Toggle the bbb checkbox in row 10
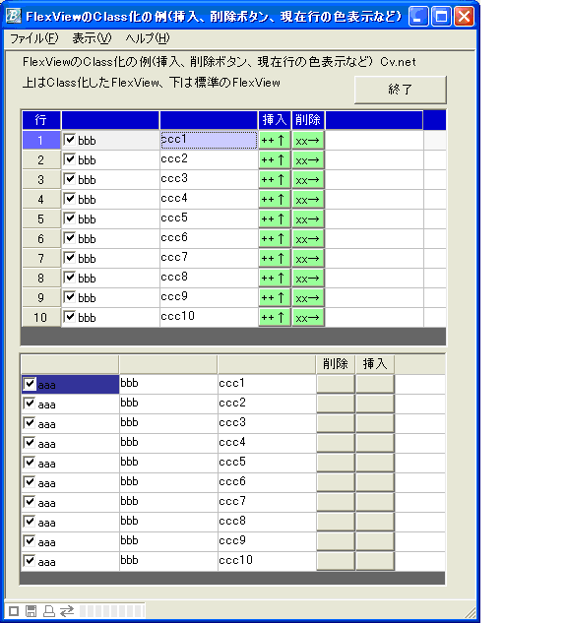The width and height of the screenshot is (567, 623). pyautogui.click(x=70, y=317)
